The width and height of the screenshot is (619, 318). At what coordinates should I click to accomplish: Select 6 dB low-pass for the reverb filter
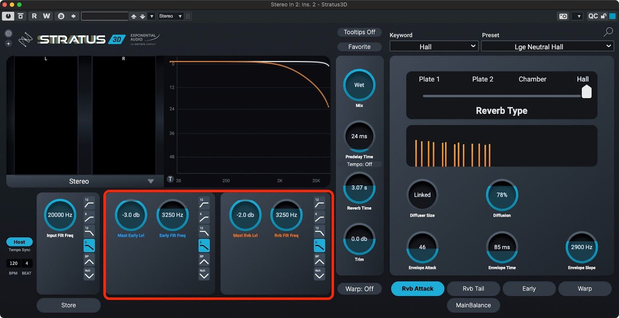pos(319,246)
